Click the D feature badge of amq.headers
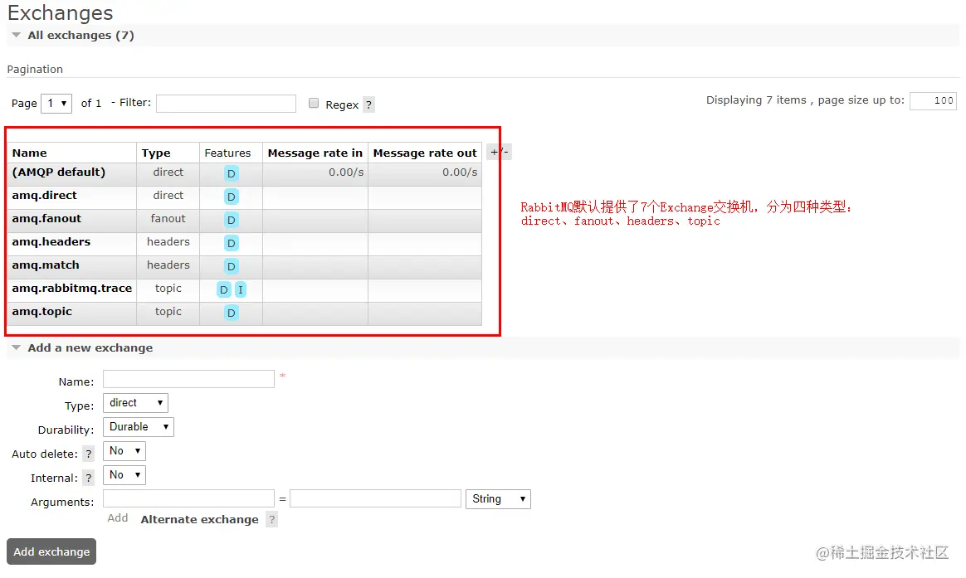 [231, 243]
